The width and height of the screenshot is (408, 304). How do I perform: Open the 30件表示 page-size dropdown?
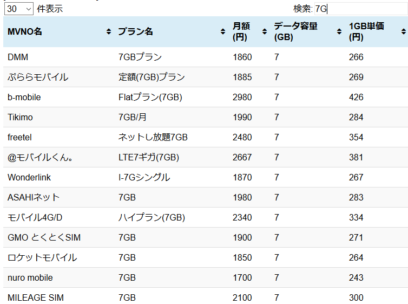point(19,9)
